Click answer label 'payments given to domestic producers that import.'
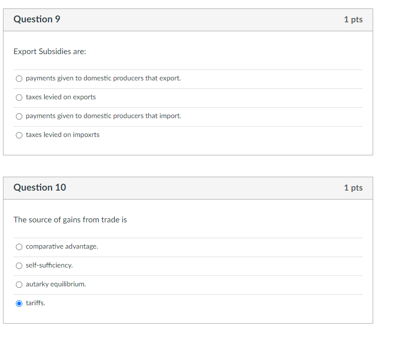The height and width of the screenshot is (339, 394). point(104,116)
